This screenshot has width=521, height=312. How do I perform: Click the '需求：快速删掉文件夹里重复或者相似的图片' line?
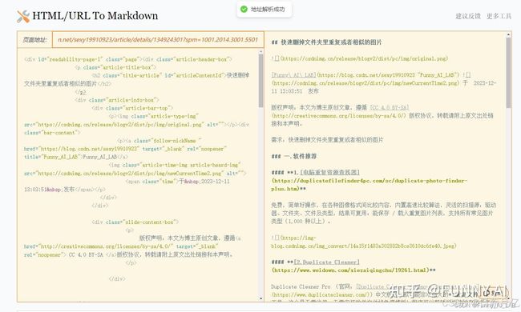click(x=327, y=140)
